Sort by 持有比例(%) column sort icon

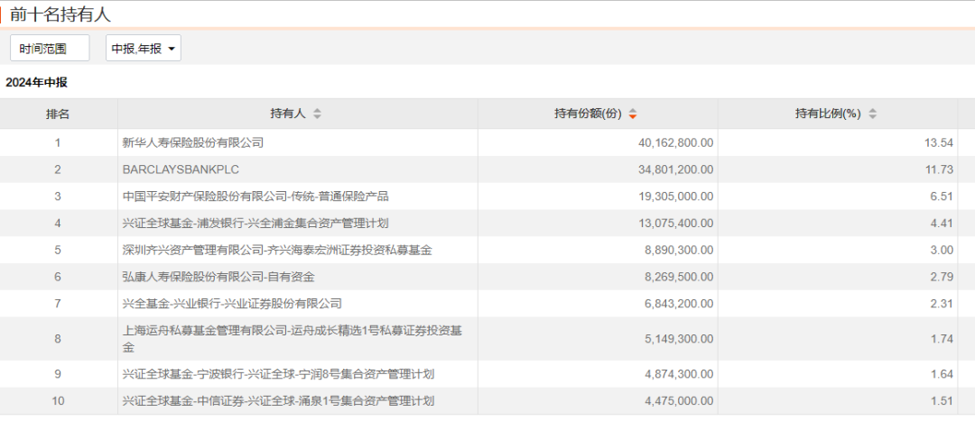coord(872,114)
